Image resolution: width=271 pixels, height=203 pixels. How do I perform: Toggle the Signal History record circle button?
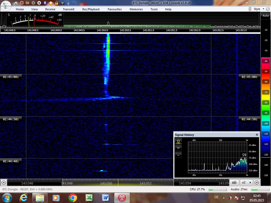[x=178, y=141]
